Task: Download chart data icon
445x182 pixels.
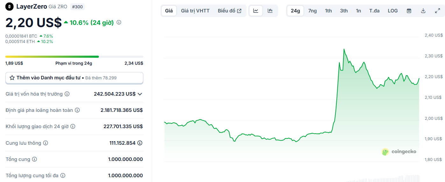Action: [x=423, y=11]
